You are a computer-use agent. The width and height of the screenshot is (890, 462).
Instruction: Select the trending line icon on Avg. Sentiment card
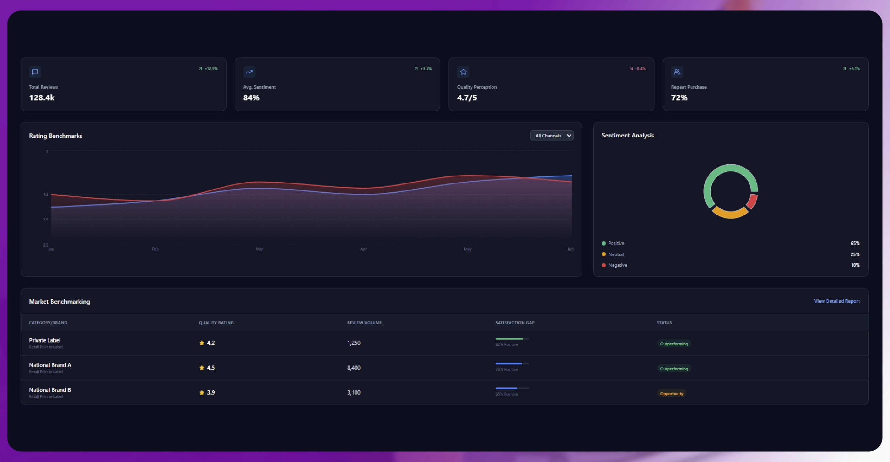249,72
